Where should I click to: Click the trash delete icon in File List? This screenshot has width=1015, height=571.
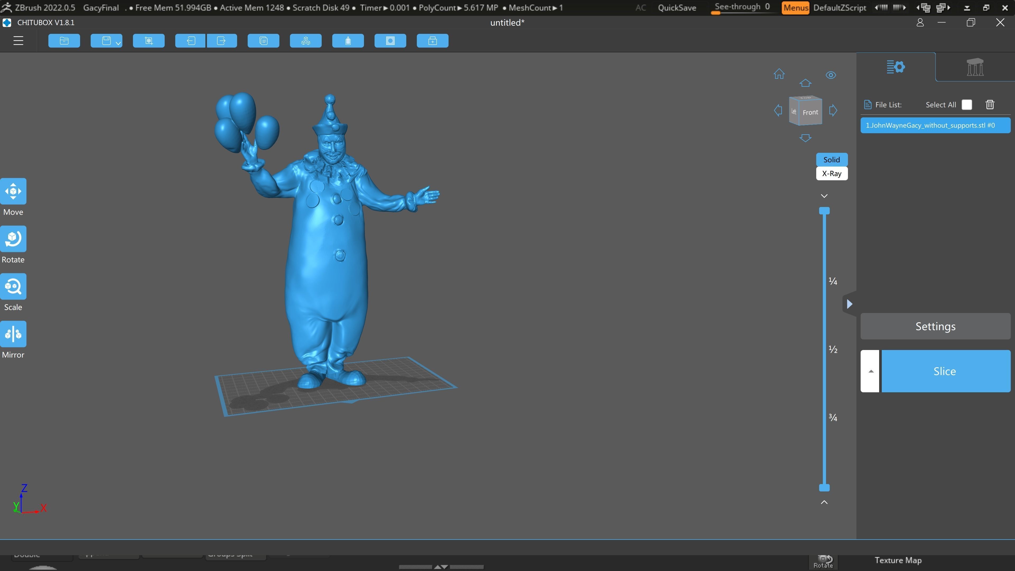coord(990,104)
